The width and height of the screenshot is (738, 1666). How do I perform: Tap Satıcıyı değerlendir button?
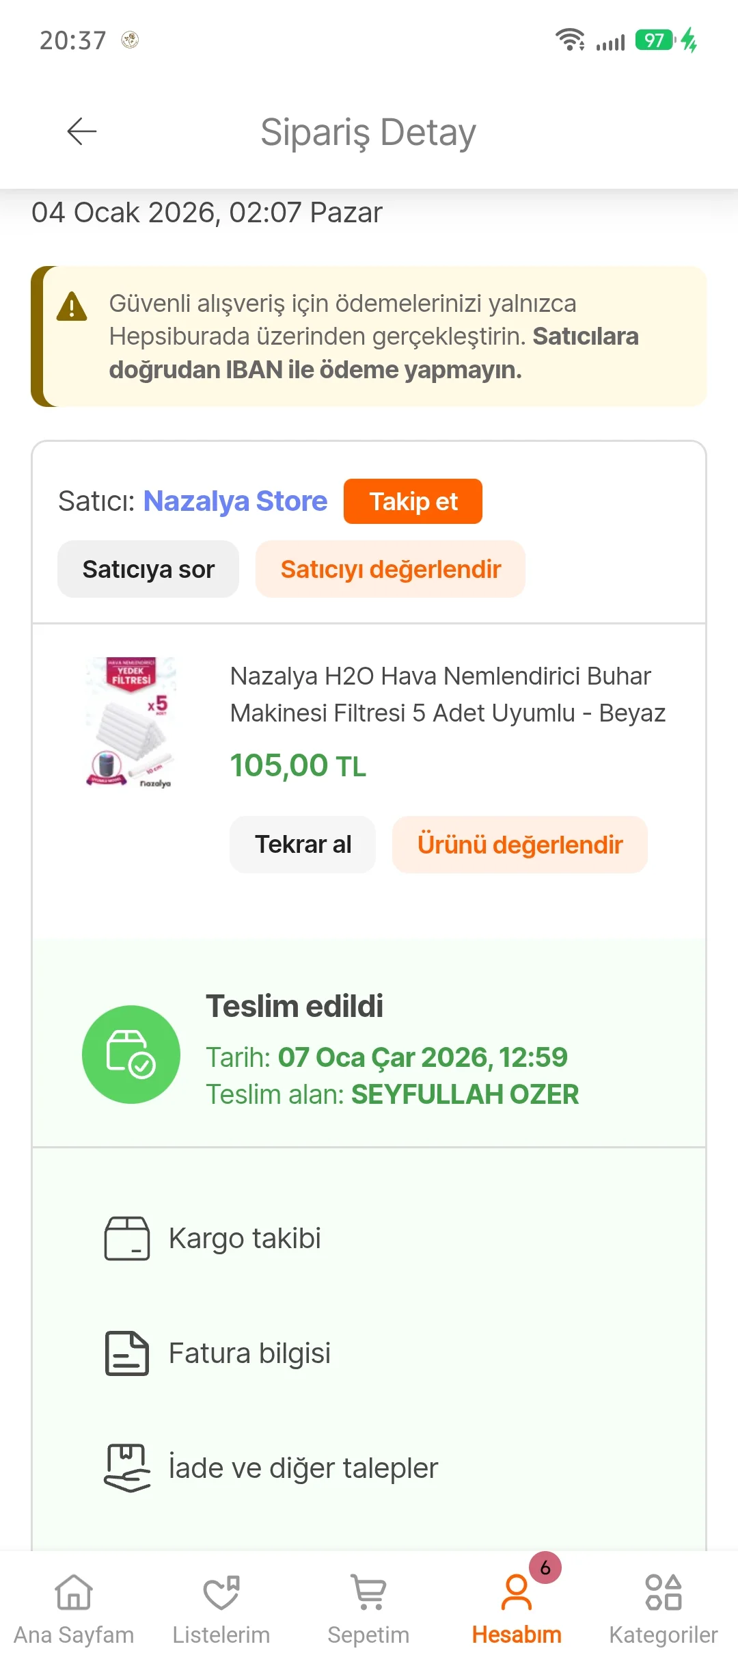390,569
